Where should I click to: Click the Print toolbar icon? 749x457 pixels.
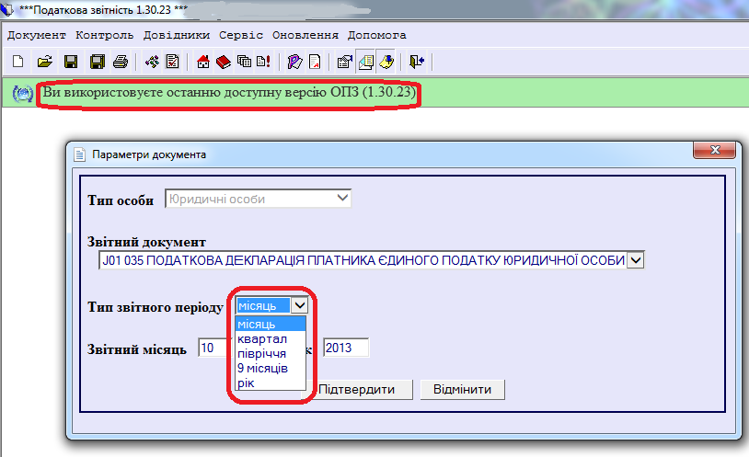tap(120, 62)
